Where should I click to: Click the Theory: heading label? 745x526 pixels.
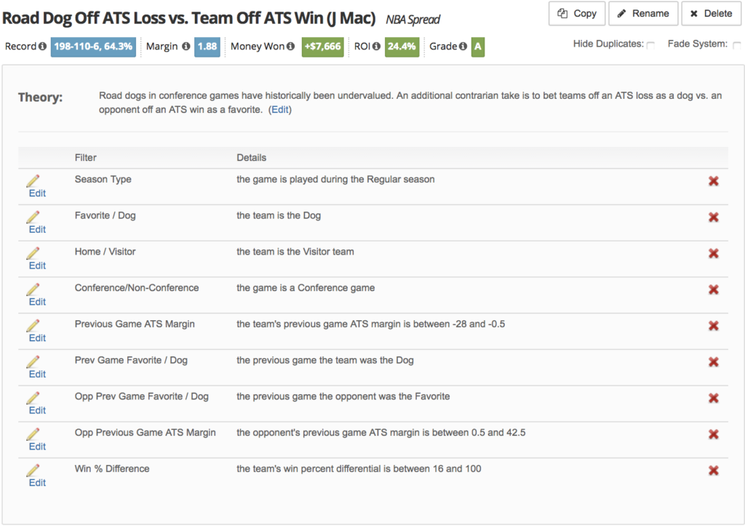pyautogui.click(x=41, y=97)
